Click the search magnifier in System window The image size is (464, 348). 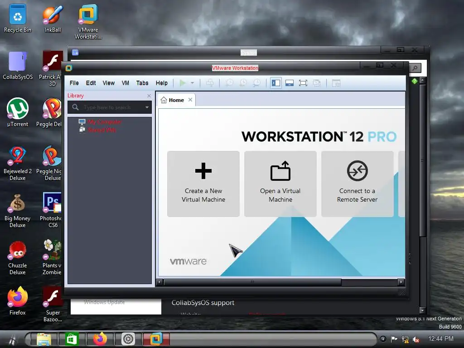415,68
